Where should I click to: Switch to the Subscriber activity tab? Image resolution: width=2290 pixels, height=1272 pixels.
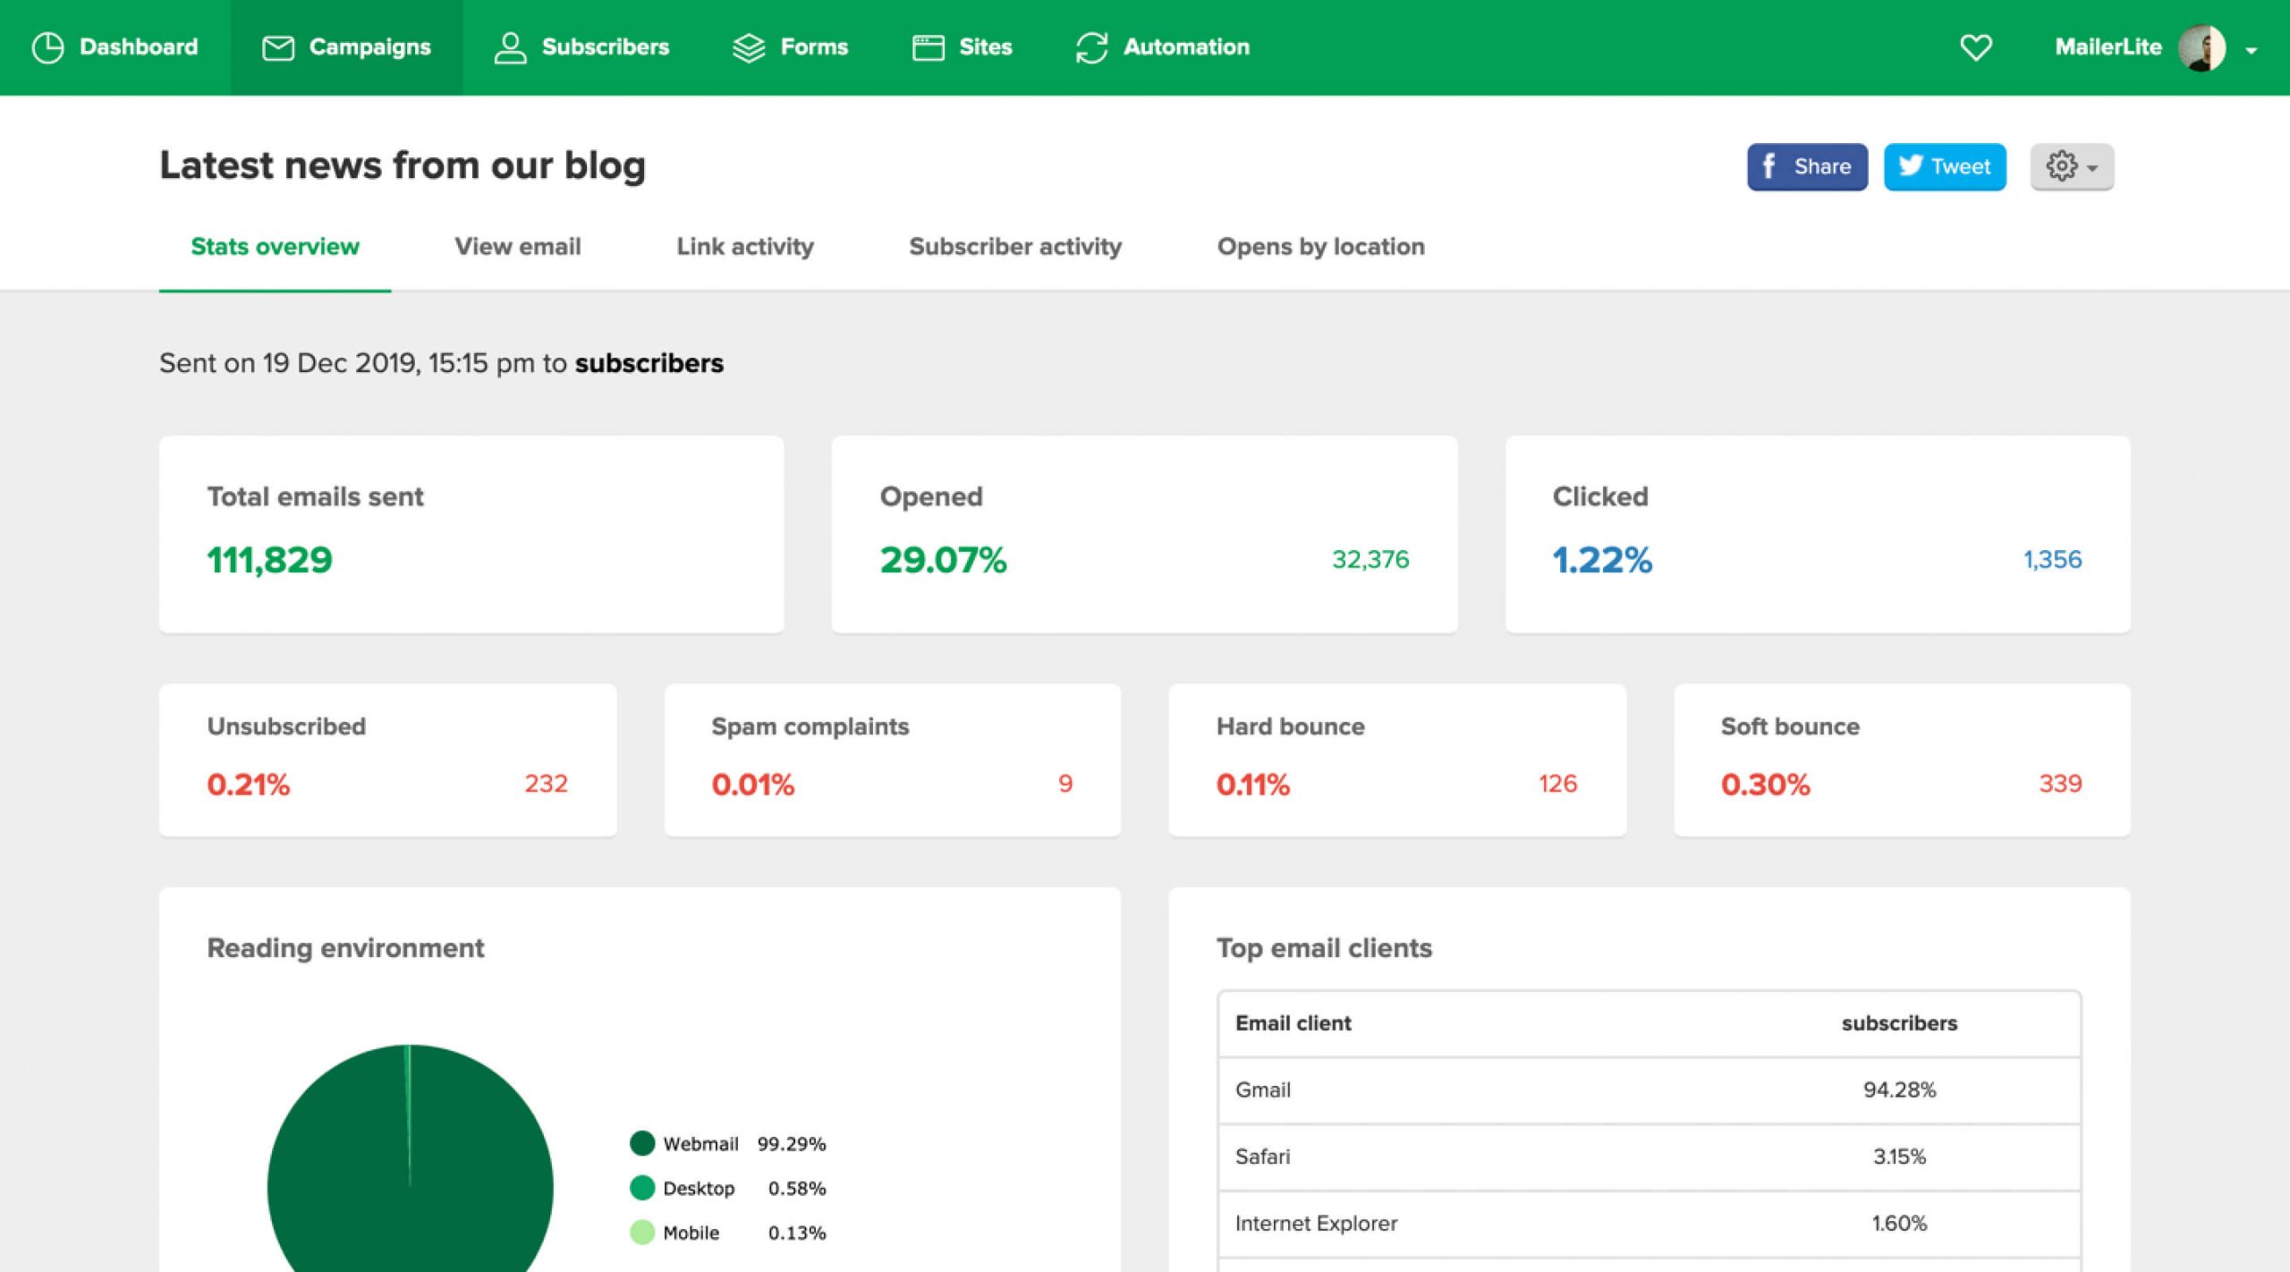[1015, 247]
